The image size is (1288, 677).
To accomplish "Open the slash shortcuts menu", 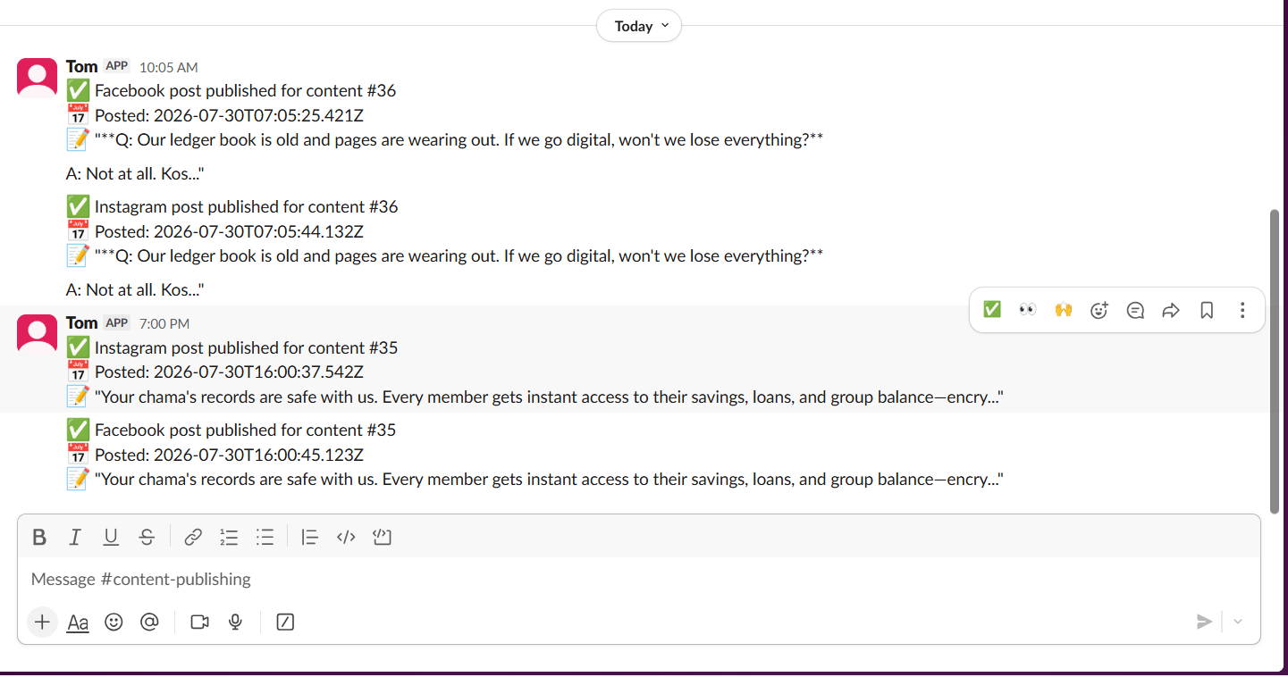I will pyautogui.click(x=285, y=622).
